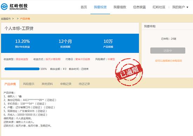Screen dimensions: 193x136
Task: Click 中庸型 risk preference value
Action: coord(111,59)
